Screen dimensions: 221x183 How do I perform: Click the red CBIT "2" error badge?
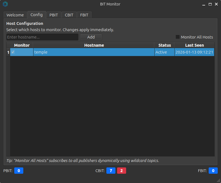click(x=121, y=170)
